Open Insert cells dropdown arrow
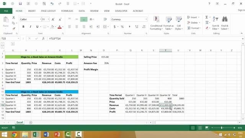The width and height of the screenshot is (245, 138). (199, 17)
